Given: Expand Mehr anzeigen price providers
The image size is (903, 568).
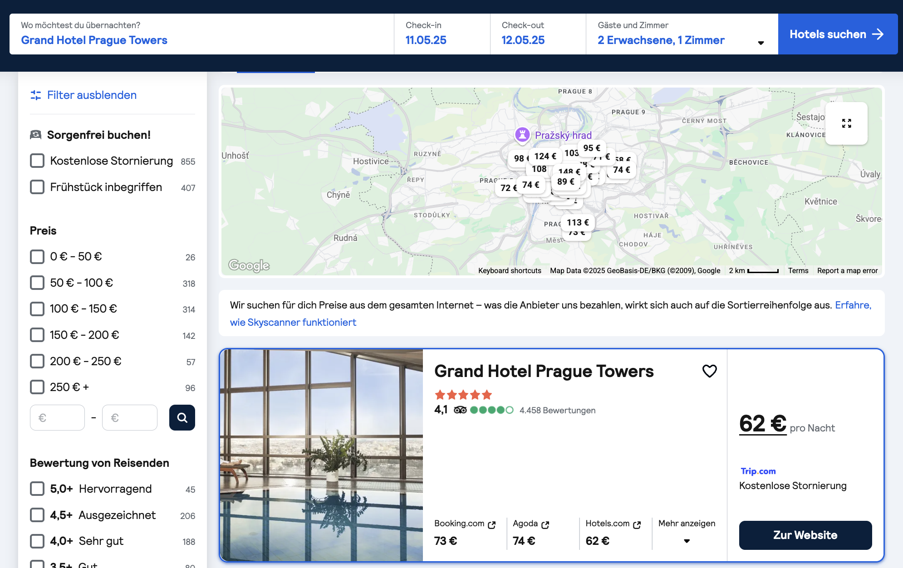Looking at the screenshot, I should (x=687, y=532).
